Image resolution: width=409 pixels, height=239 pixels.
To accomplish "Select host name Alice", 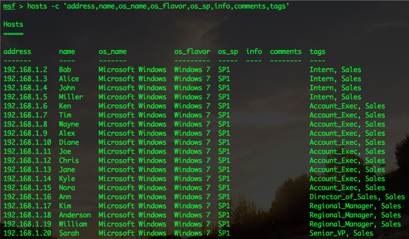I will [69, 79].
